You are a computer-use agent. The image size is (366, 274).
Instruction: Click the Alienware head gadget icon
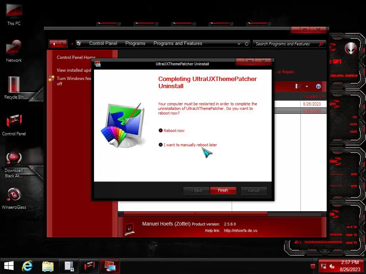pyautogui.click(x=351, y=48)
